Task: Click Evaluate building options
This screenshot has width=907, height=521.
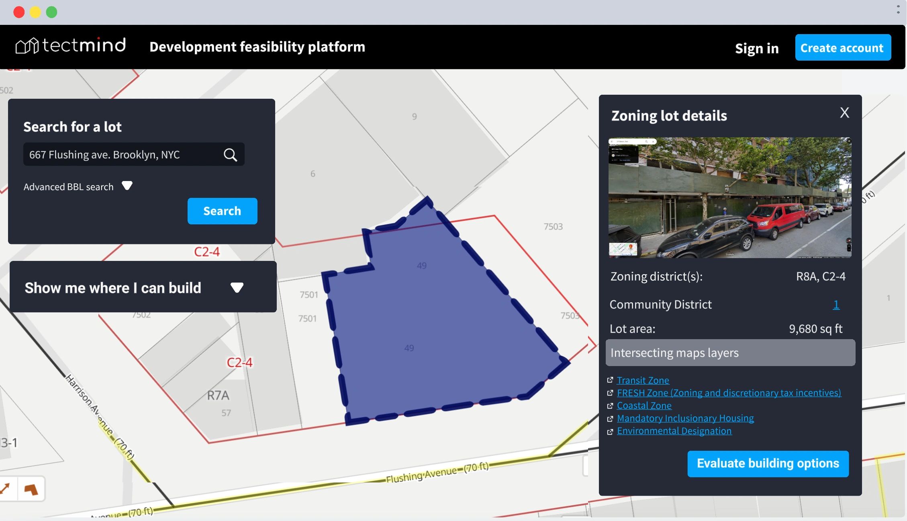Action: click(768, 463)
